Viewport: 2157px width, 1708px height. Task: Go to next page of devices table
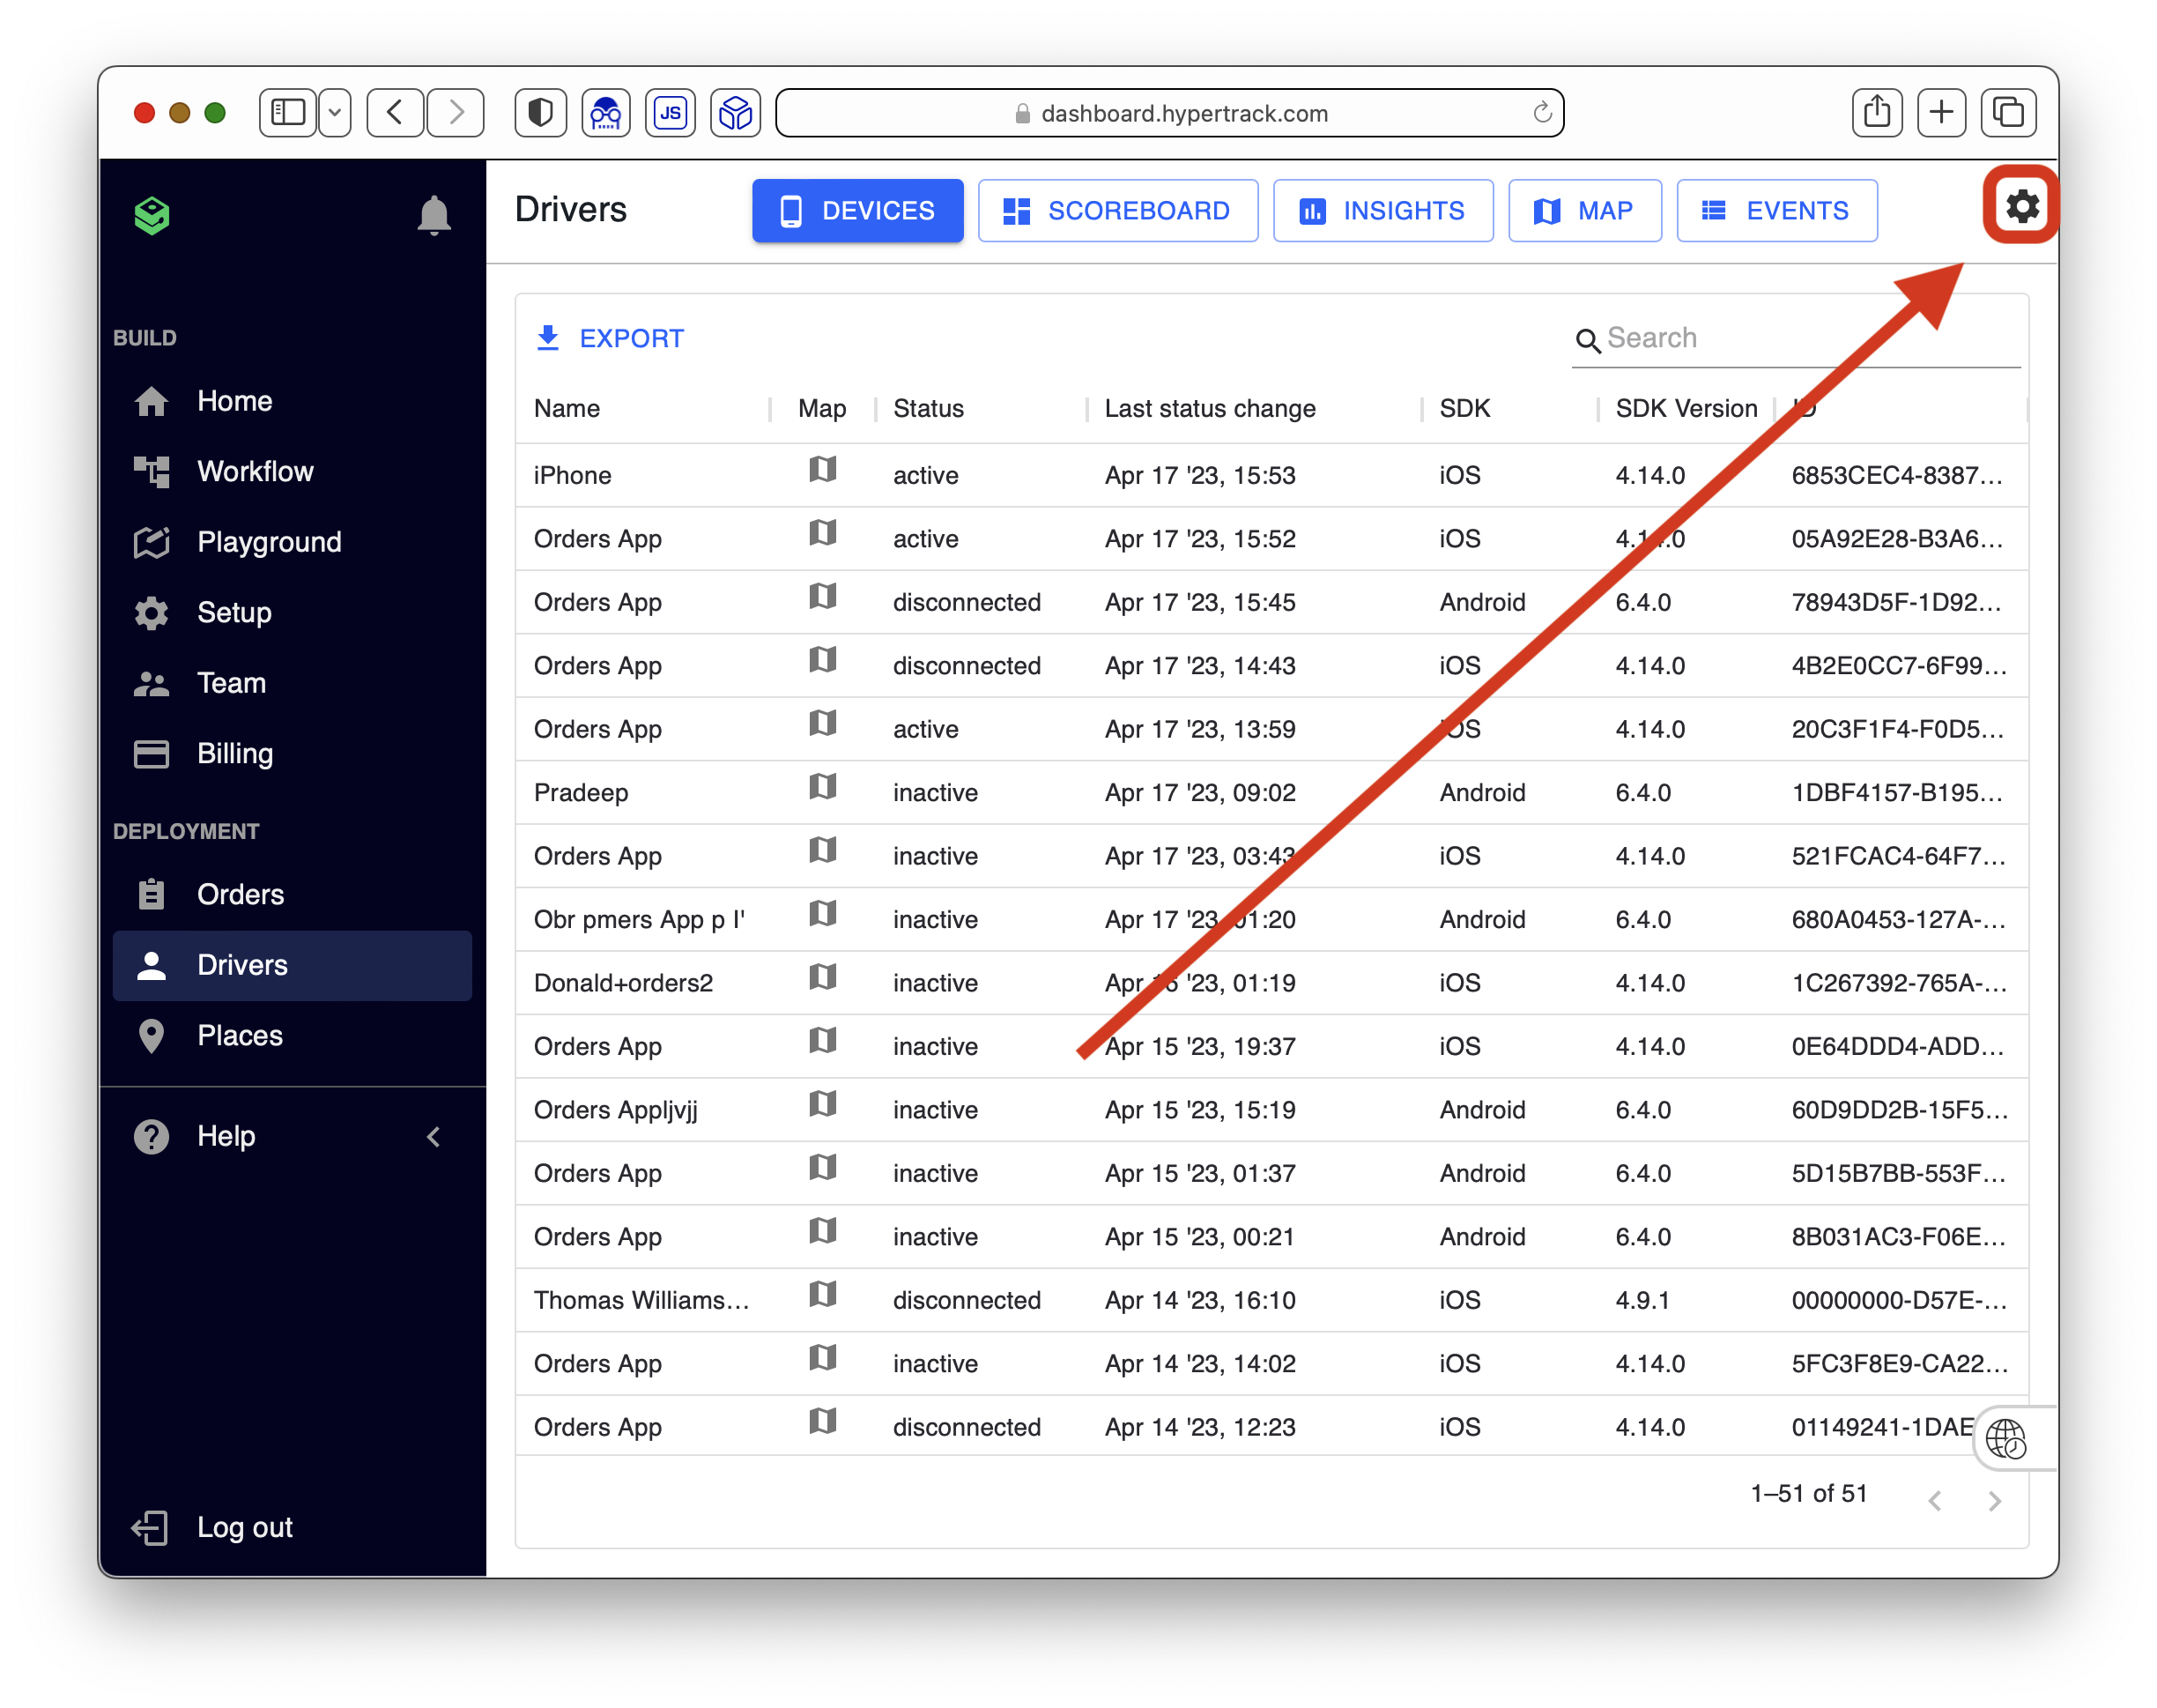click(1993, 1500)
